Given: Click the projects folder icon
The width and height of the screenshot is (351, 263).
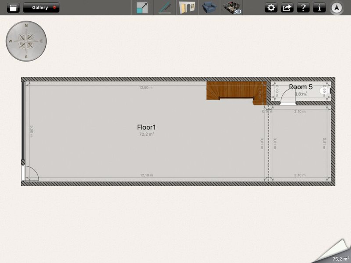Looking at the screenshot, I should 13,8.
